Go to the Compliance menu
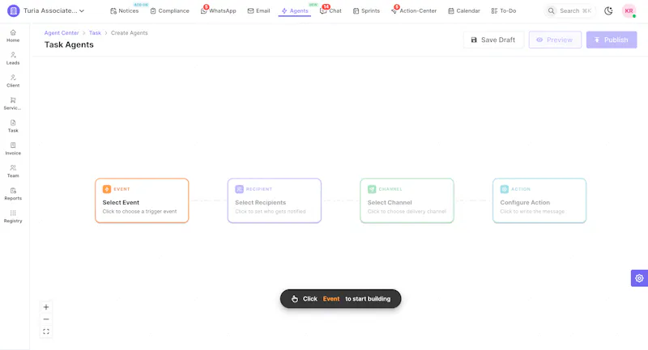The width and height of the screenshot is (648, 350). [x=169, y=11]
